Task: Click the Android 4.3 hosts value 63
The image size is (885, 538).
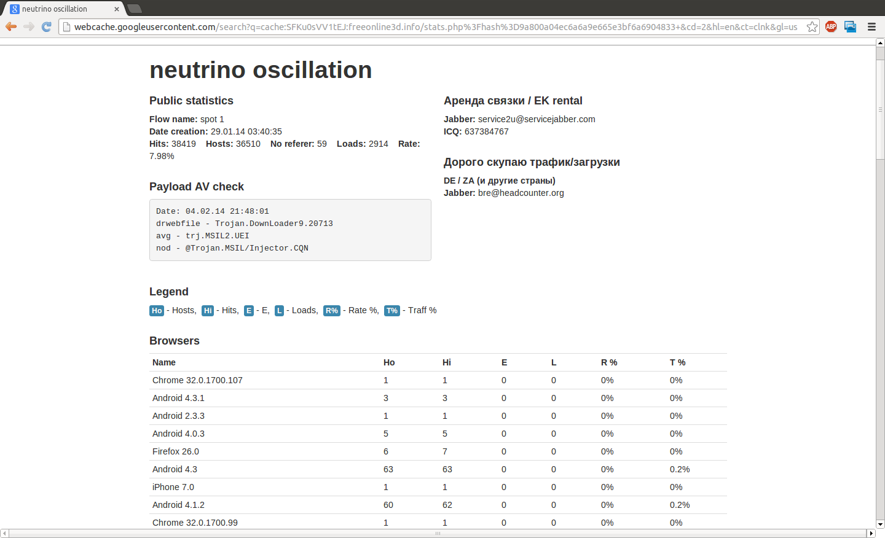Action: [388, 469]
